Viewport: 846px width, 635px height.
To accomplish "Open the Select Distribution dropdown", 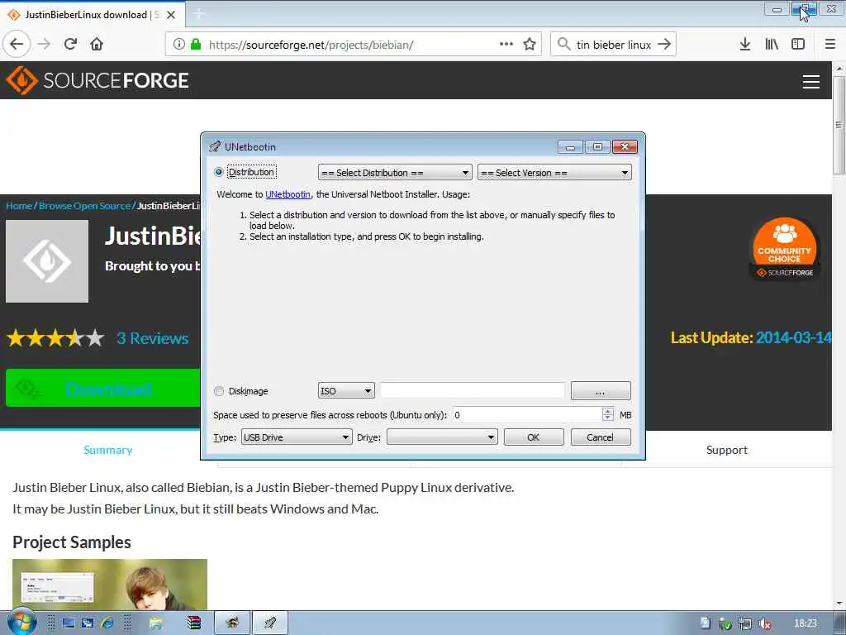I will click(x=395, y=173).
